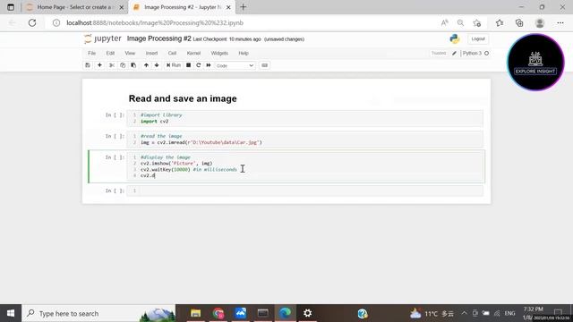Click the 'Read and save an image' heading
Image resolution: width=573 pixels, height=322 pixels.
pyautogui.click(x=183, y=98)
